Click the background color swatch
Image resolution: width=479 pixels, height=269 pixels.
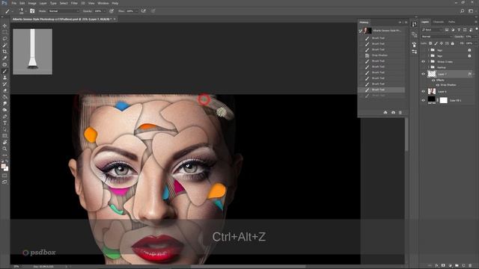(x=7, y=169)
